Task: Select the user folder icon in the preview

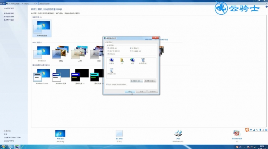Action: (x=122, y=61)
